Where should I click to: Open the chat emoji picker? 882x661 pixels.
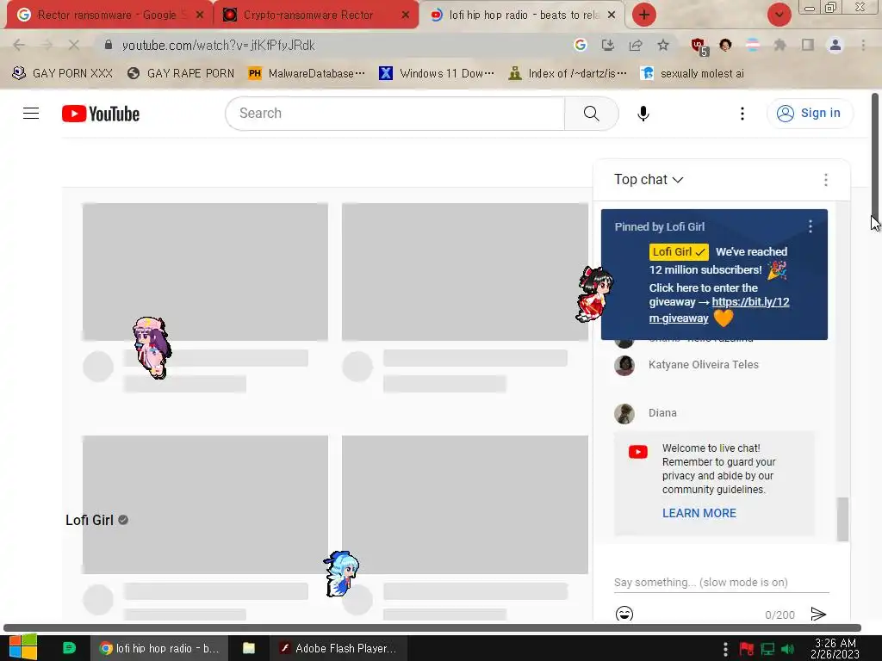(624, 614)
